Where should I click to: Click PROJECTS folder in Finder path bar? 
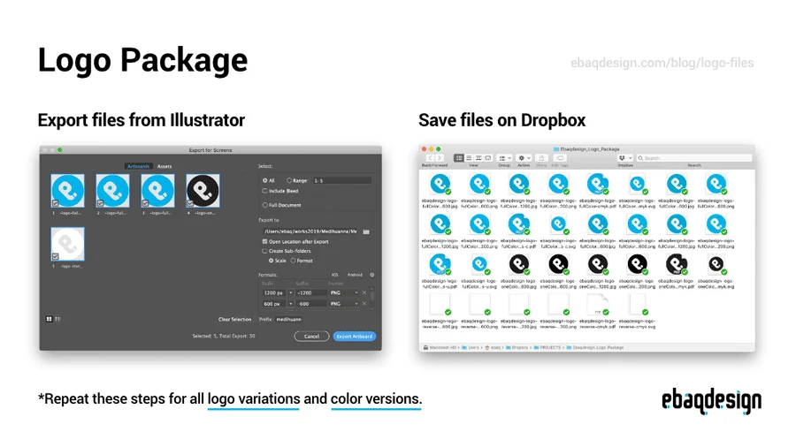(x=547, y=348)
